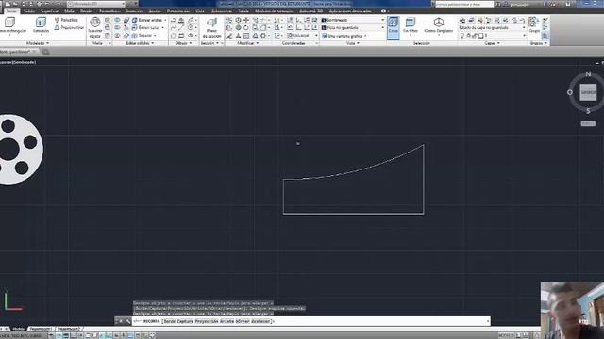The height and width of the screenshot is (339, 604).
Task: Click the Extruir caras tool
Action: pyautogui.click(x=147, y=27)
